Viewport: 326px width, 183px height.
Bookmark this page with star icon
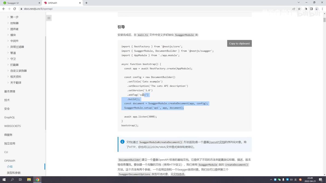(299, 9)
